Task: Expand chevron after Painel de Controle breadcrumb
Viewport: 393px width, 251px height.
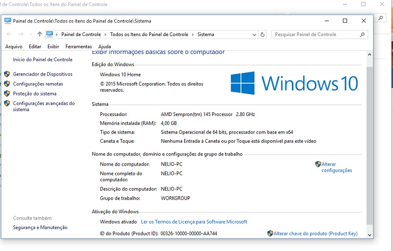Action: pyautogui.click(x=105, y=35)
